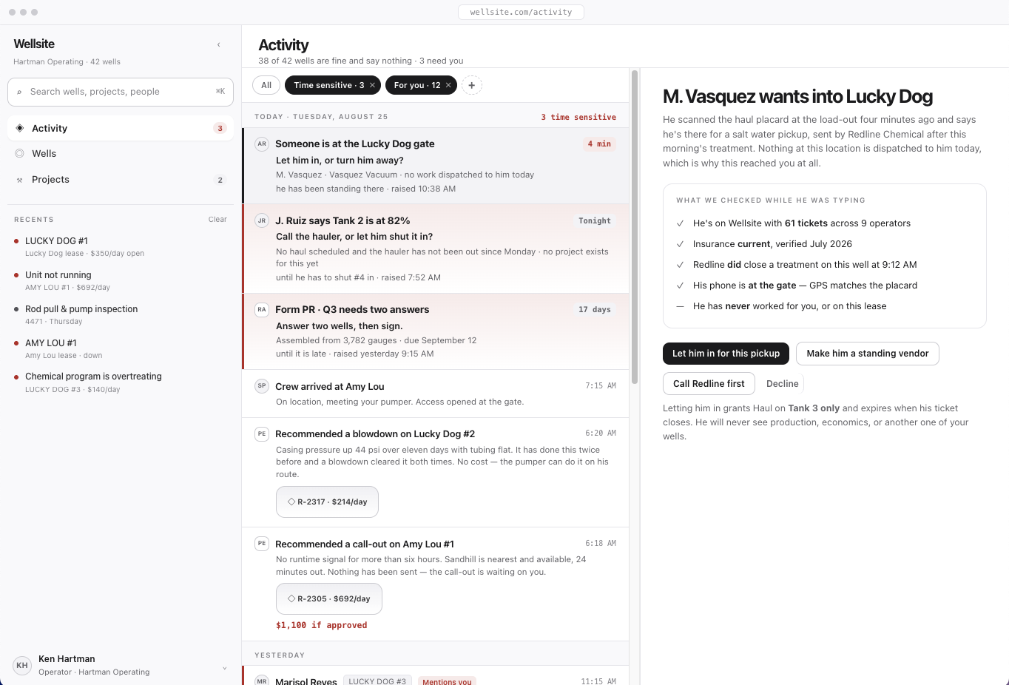Click the 3 time sensitive label
Image resolution: width=1009 pixels, height=685 pixels.
pos(578,117)
